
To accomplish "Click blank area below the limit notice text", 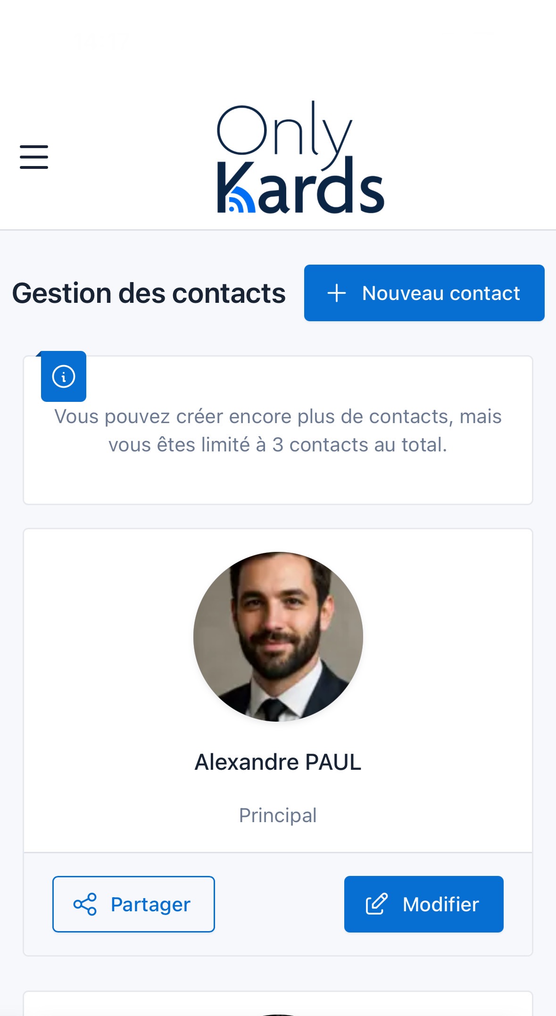I will [x=278, y=481].
